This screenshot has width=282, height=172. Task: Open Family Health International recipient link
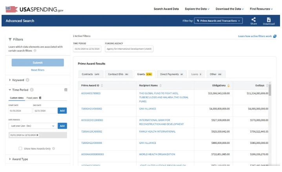[x=157, y=131]
